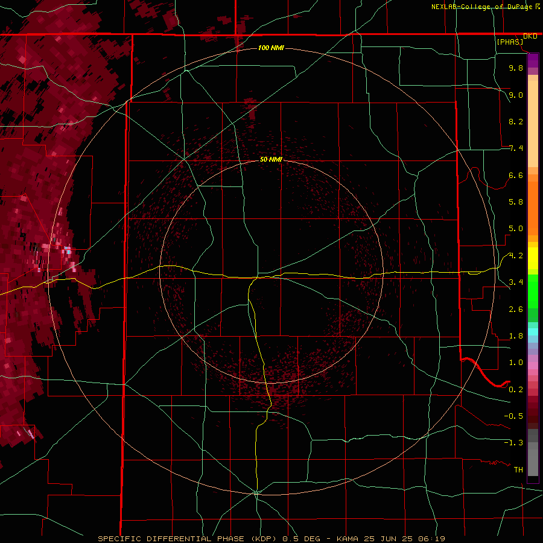The height and width of the screenshot is (543, 543).
Task: Click the -0.5 scale label
Action: pos(513,416)
